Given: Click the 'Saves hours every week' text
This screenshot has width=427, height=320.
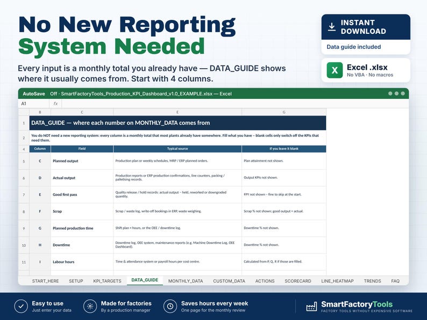Looking at the screenshot, I should (x=215, y=303).
